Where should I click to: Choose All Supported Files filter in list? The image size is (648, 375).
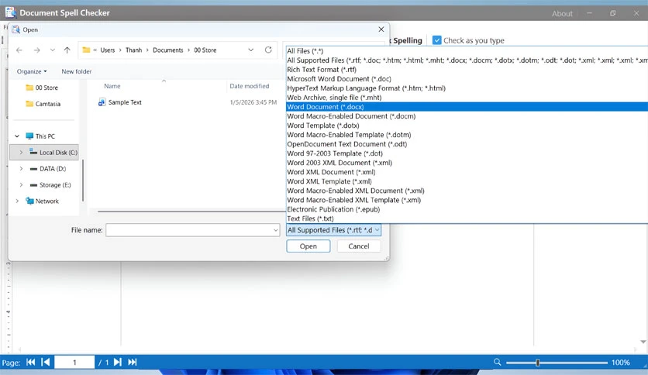pos(467,60)
